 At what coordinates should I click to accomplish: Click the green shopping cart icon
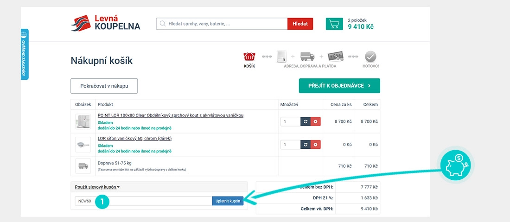click(334, 24)
